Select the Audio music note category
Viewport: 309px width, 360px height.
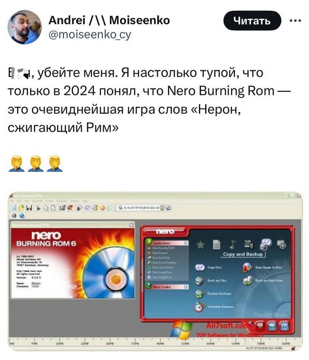point(233,245)
